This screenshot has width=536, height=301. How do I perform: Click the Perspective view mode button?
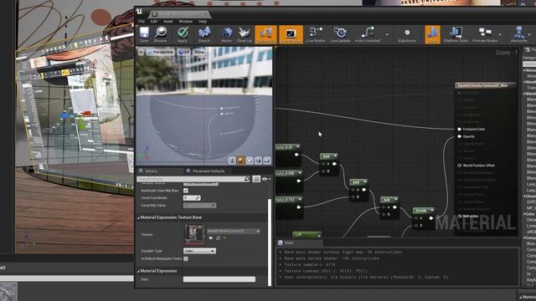tap(160, 52)
